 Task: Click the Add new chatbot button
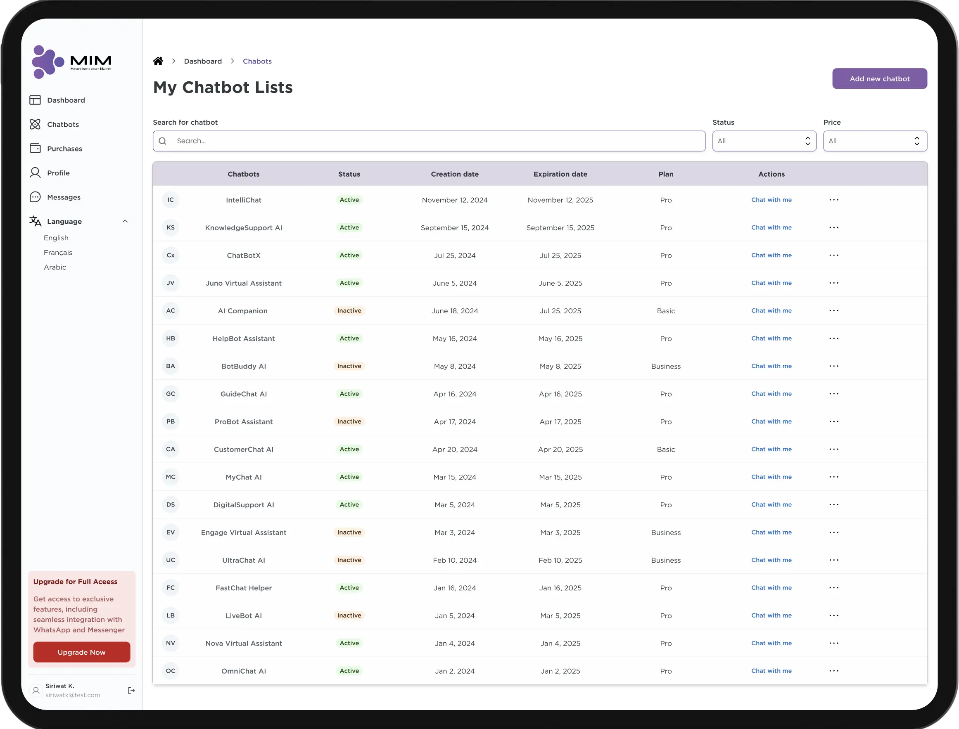[880, 78]
